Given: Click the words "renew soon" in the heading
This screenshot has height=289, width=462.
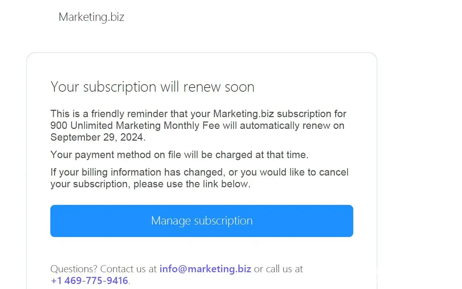Looking at the screenshot, I should pos(219,87).
